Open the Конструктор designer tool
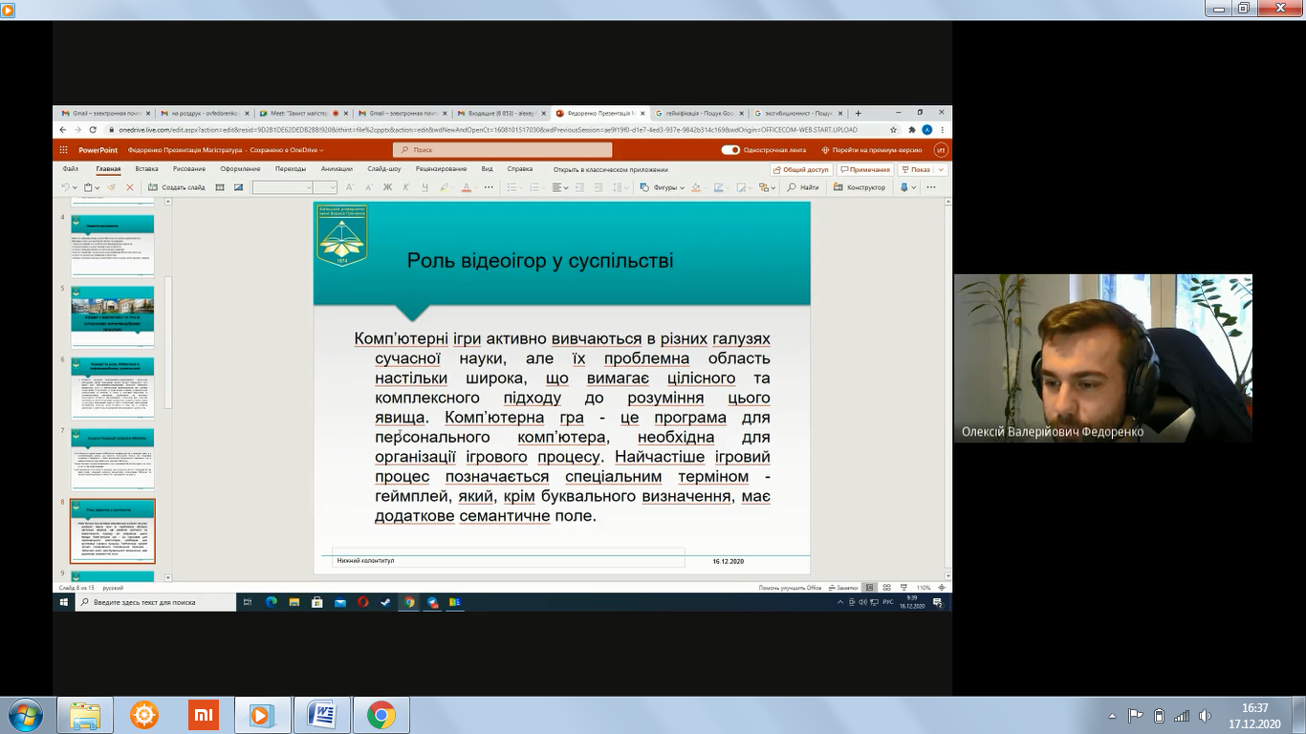1306x734 pixels. coord(860,187)
